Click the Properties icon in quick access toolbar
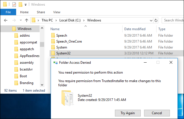 pos(14,5)
